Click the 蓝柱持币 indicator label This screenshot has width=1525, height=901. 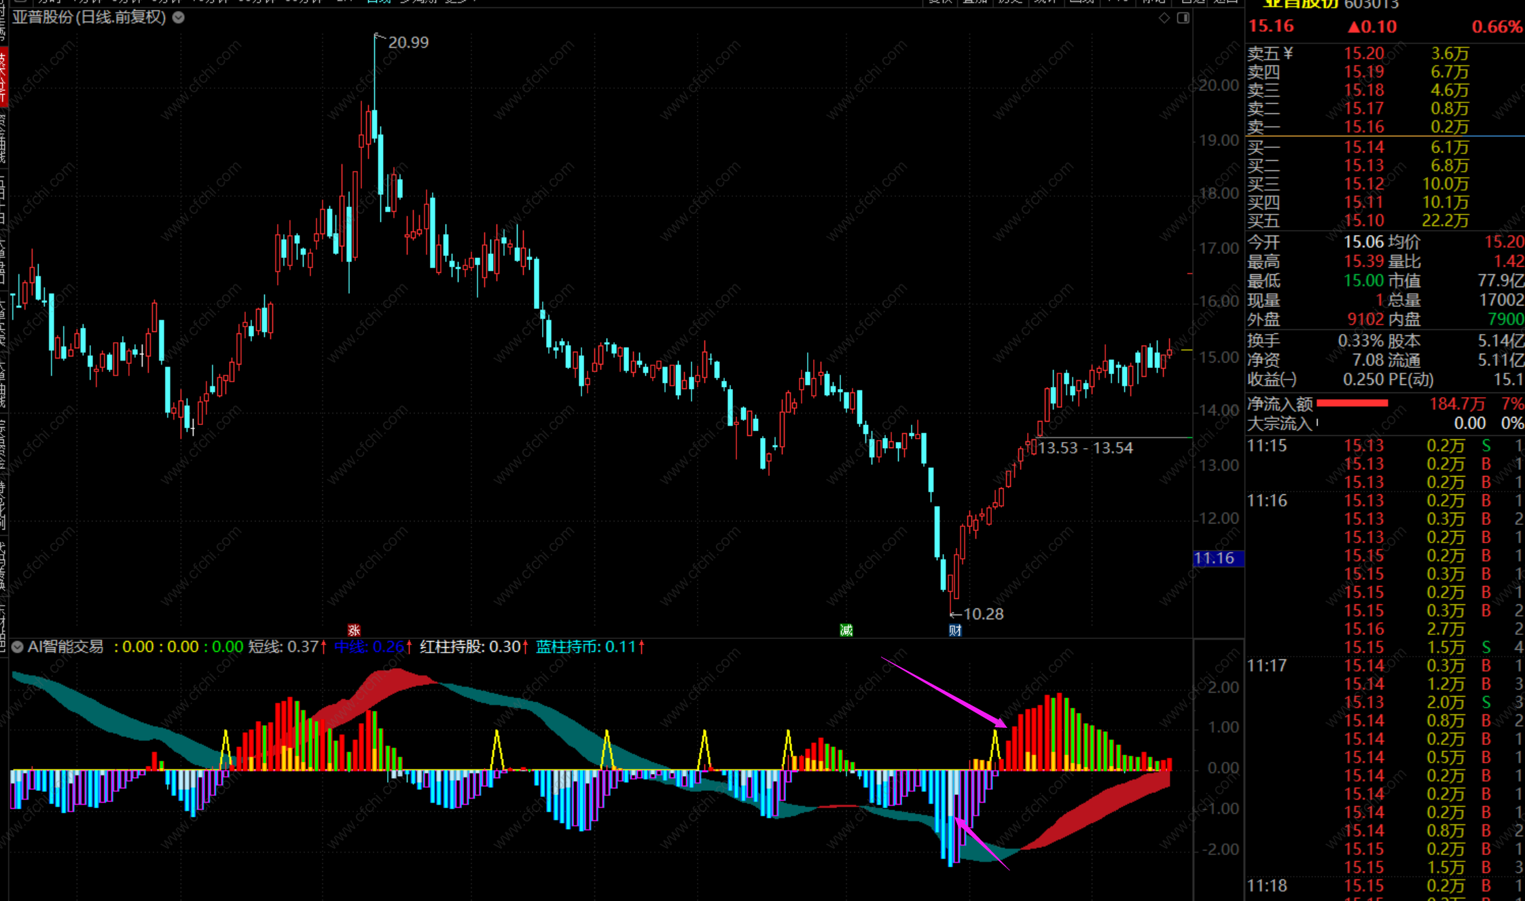(x=588, y=647)
